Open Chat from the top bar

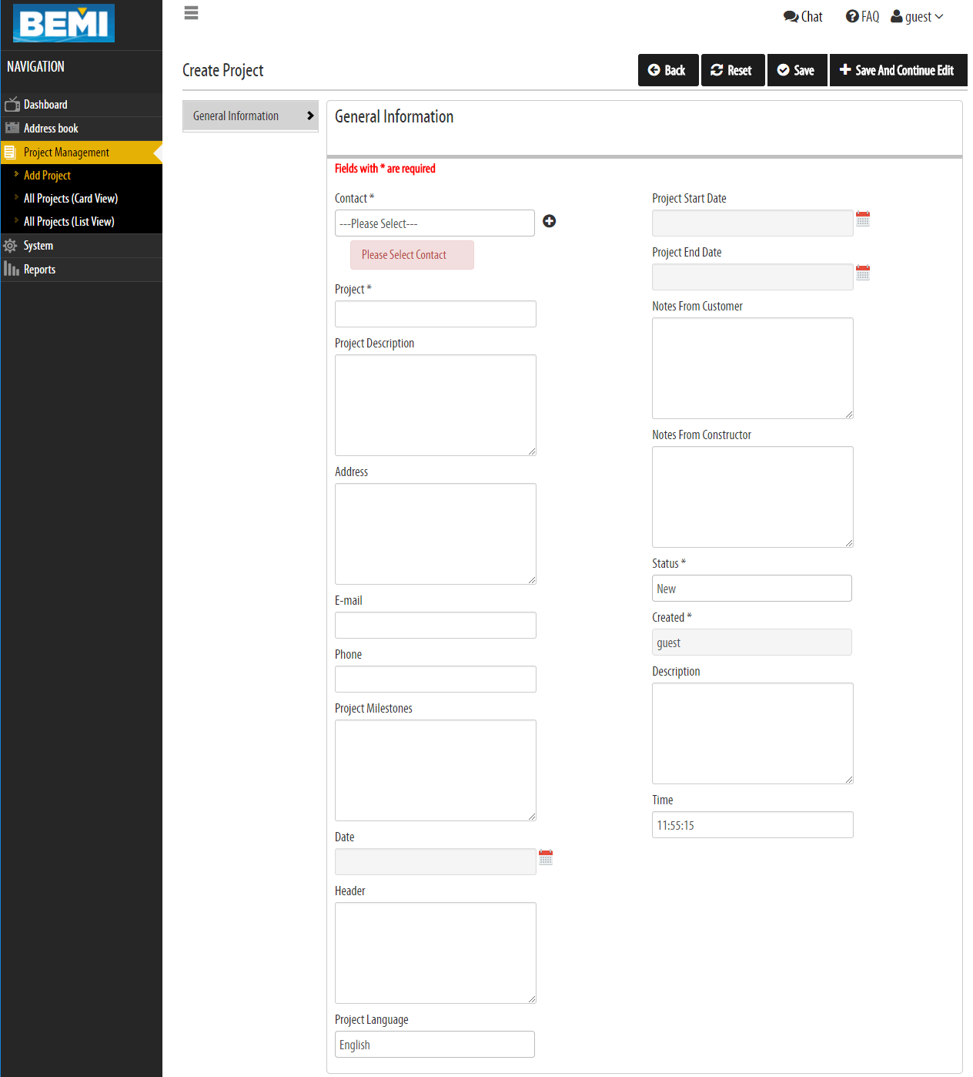tap(803, 16)
